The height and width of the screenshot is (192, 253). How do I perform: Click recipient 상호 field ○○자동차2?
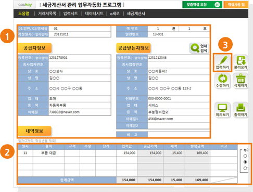(179, 71)
